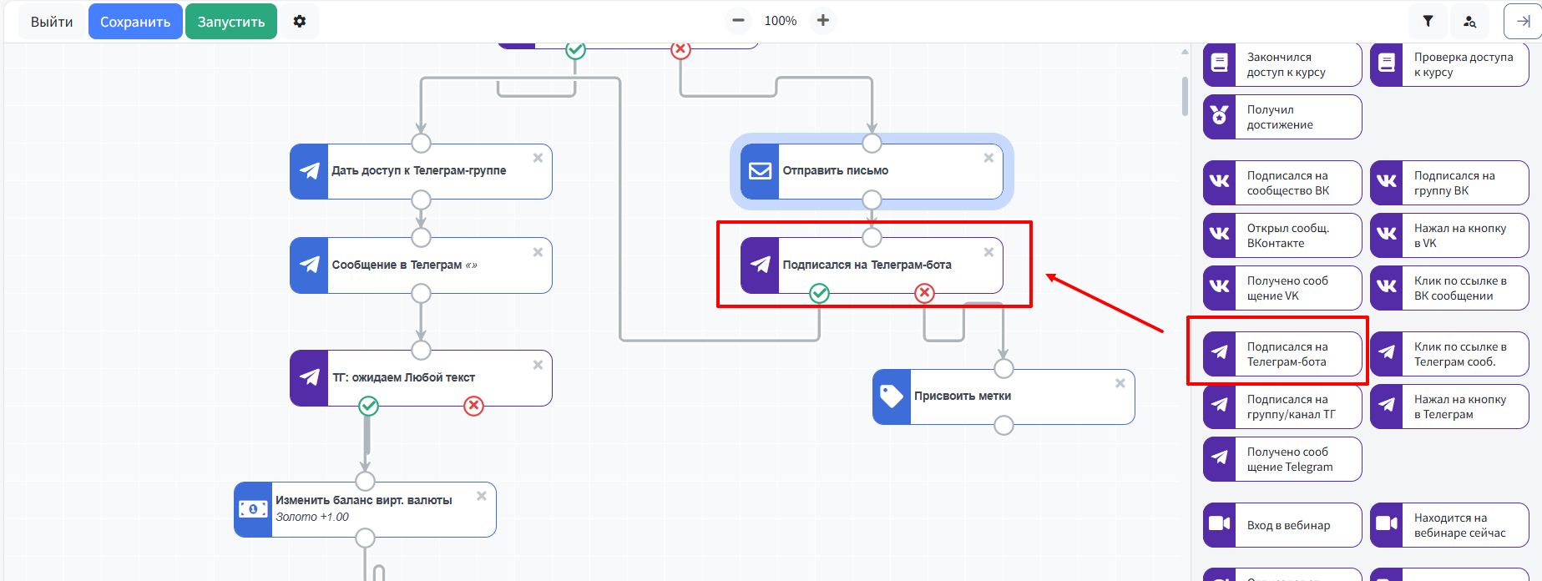1542x581 pixels.
Task: Launch the process with Запустить
Action: [231, 22]
